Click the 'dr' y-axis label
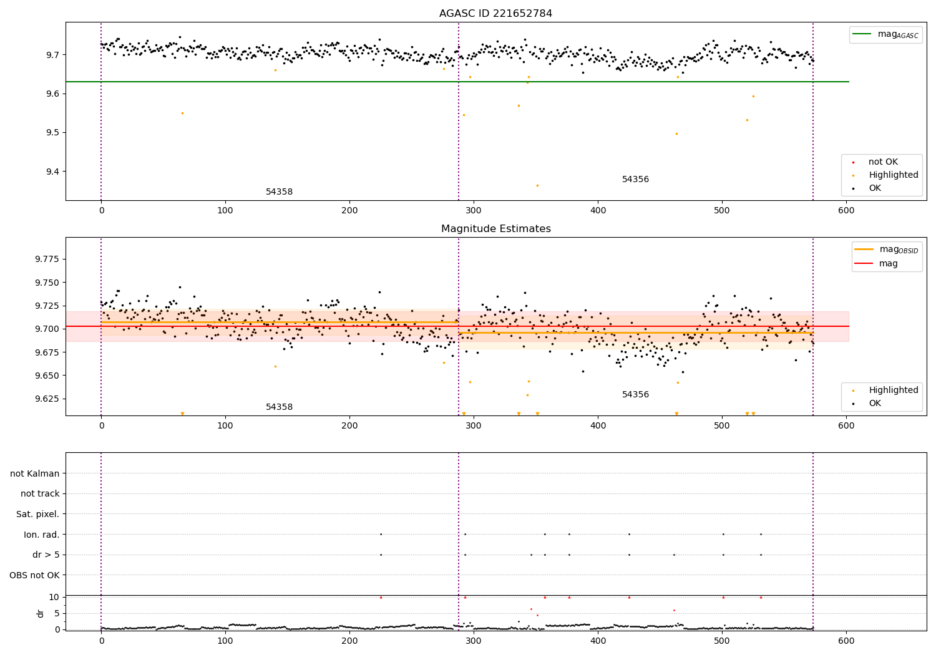 pos(41,613)
